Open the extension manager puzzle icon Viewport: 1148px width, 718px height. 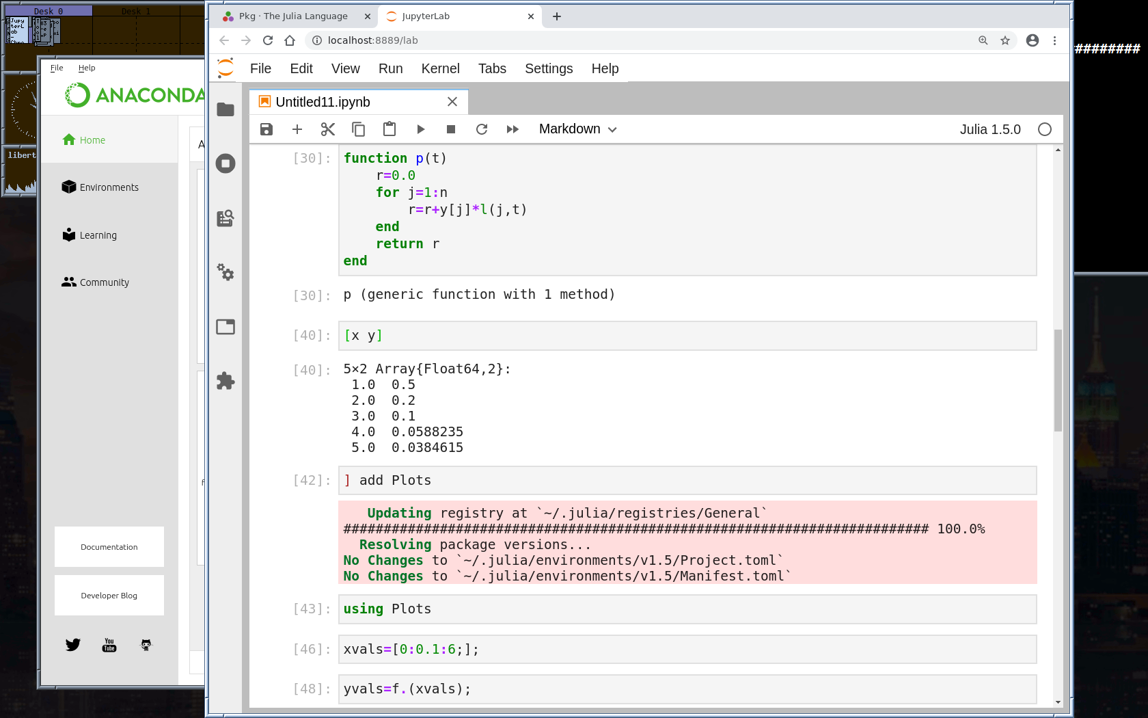pos(225,381)
